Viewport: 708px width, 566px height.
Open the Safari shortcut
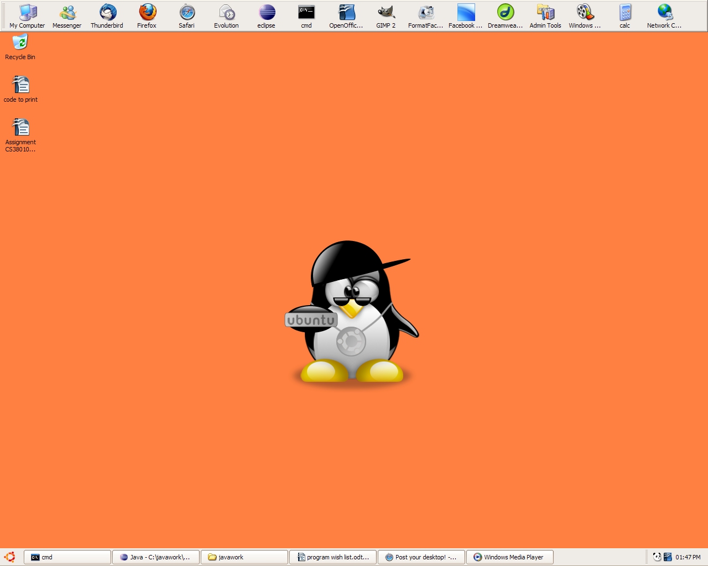click(x=187, y=16)
